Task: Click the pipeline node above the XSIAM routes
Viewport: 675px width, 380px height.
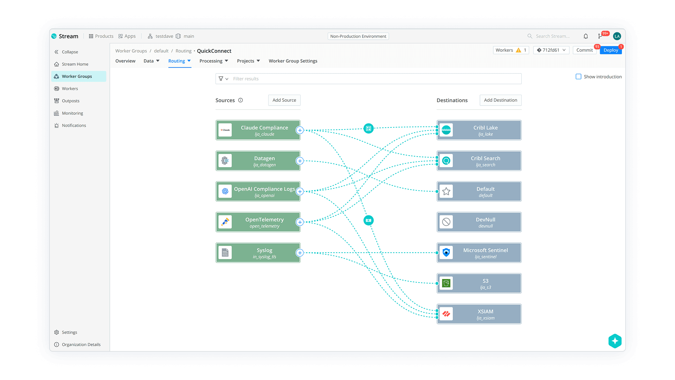Action: (x=368, y=221)
